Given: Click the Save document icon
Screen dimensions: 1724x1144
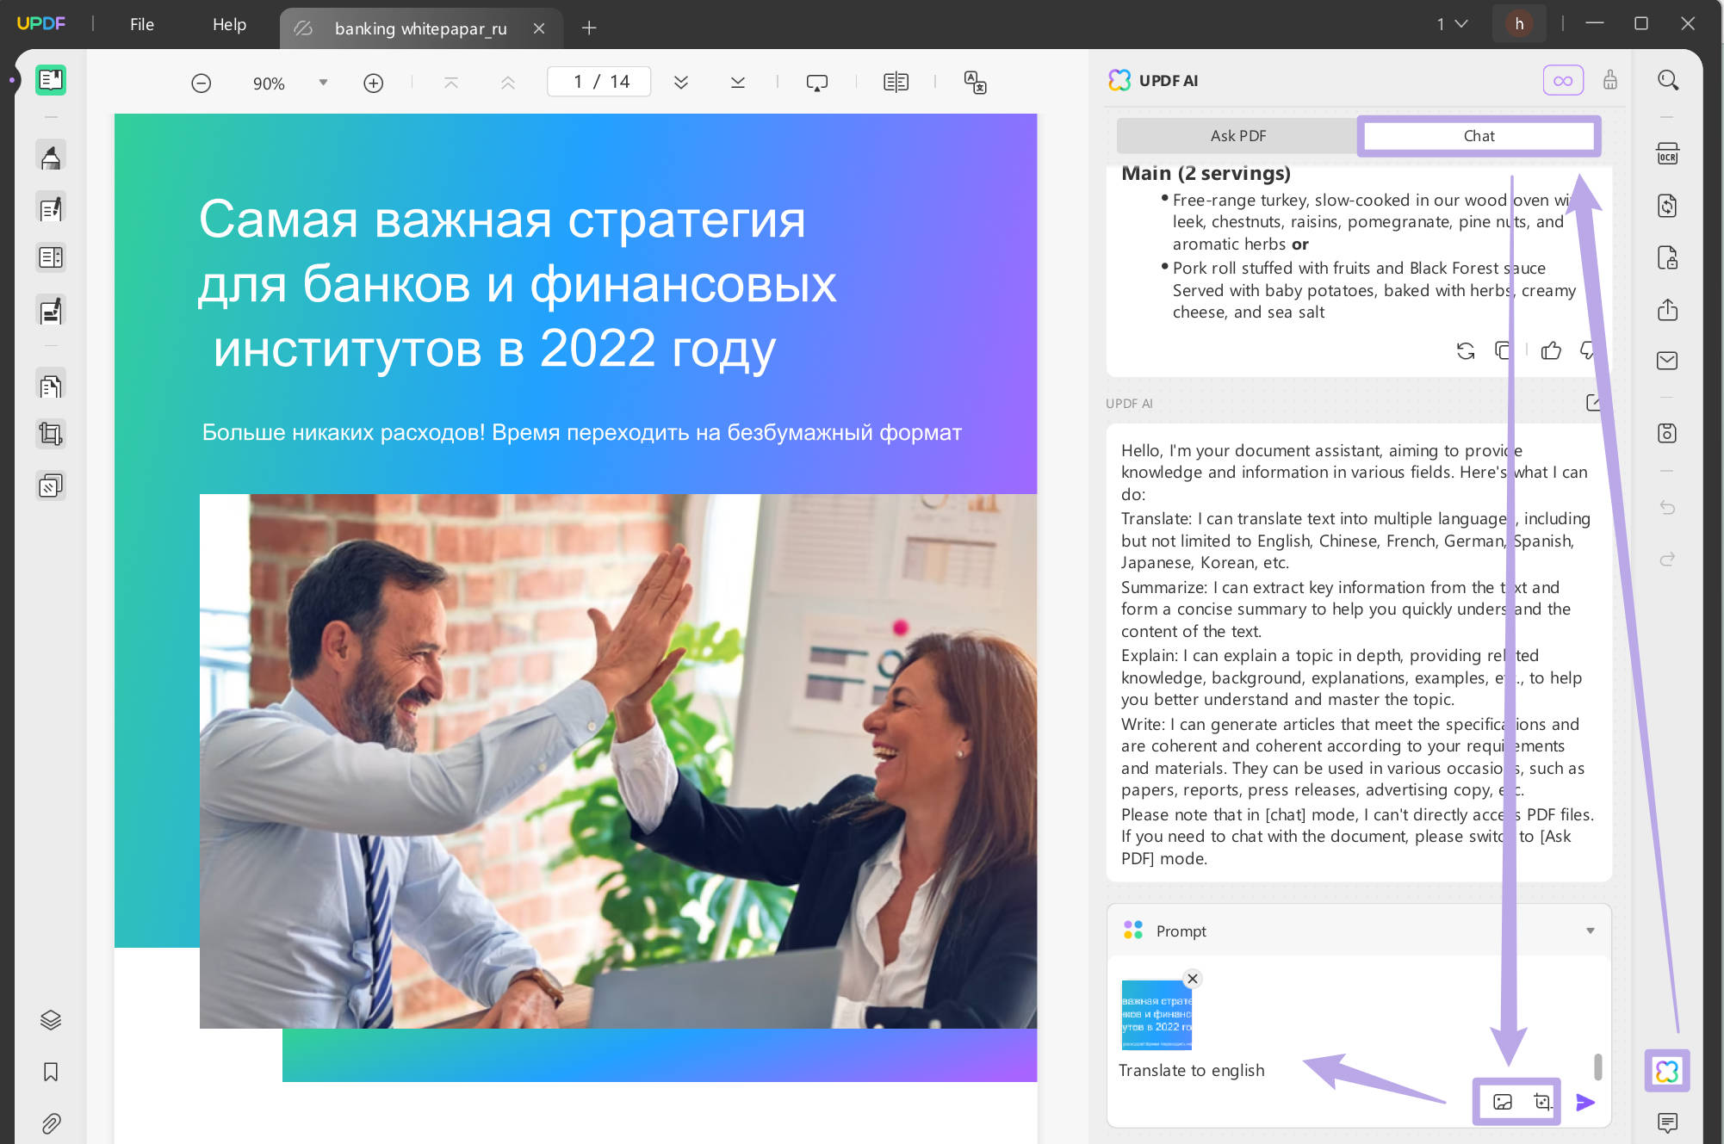Looking at the screenshot, I should pyautogui.click(x=1668, y=433).
